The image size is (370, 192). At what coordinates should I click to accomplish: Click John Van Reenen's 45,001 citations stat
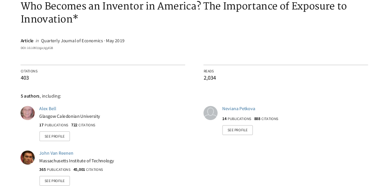click(88, 170)
